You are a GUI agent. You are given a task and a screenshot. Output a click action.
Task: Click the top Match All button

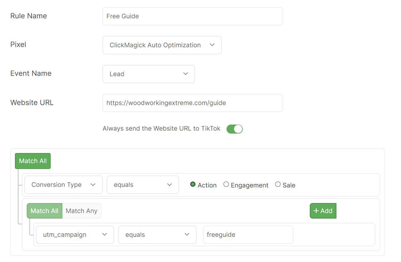[33, 161]
